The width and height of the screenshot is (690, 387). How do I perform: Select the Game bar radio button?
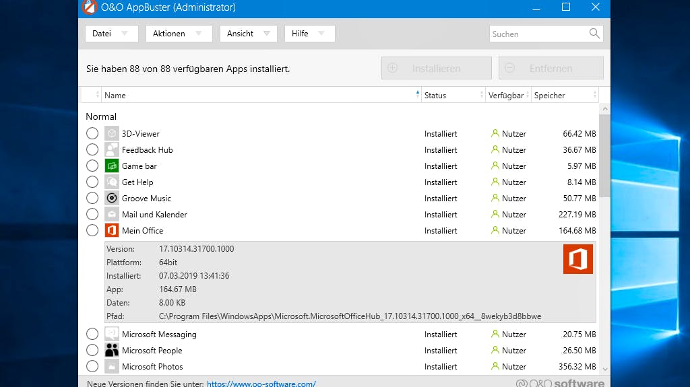(92, 166)
